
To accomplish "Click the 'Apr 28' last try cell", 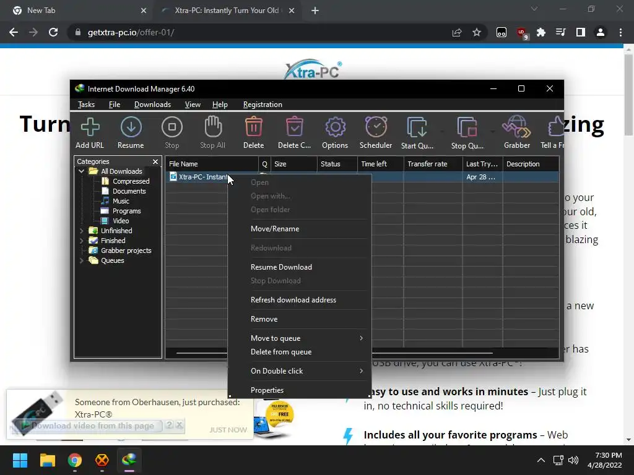I will coord(480,177).
